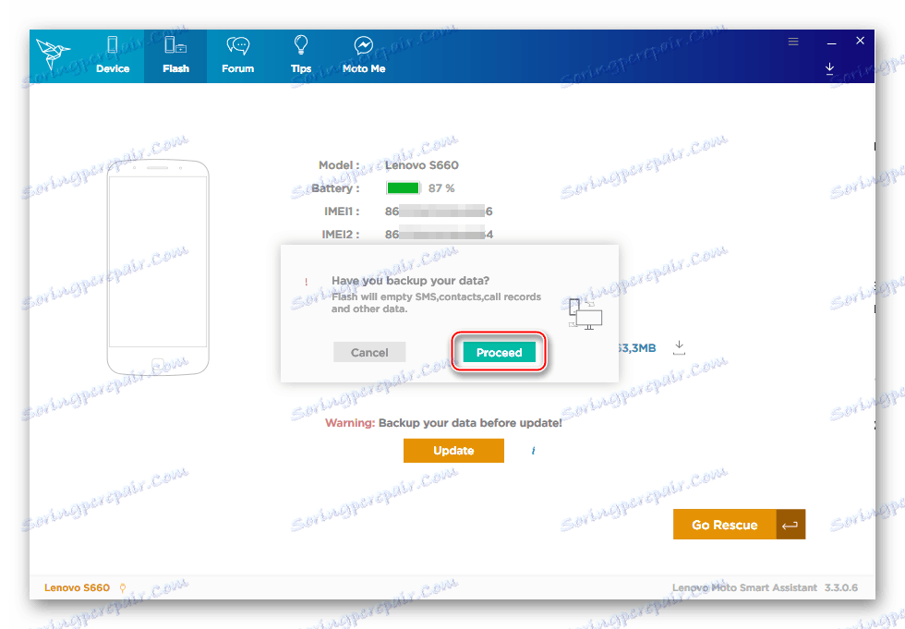Click the lightbulb icon next to Lenovo S660
The width and height of the screenshot is (905, 629).
click(x=122, y=587)
